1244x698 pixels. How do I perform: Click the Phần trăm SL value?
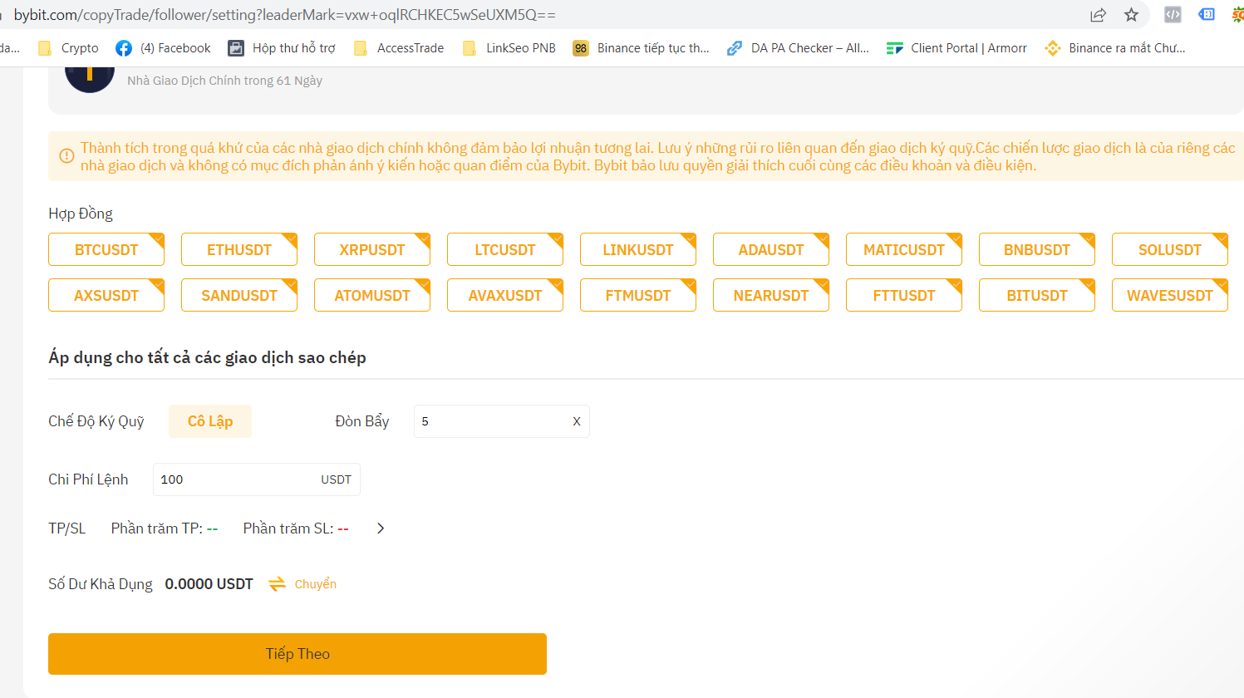[x=343, y=528]
